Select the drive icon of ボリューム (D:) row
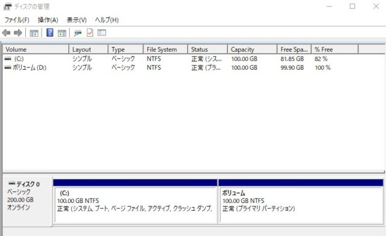386x236 pixels. [x=8, y=67]
